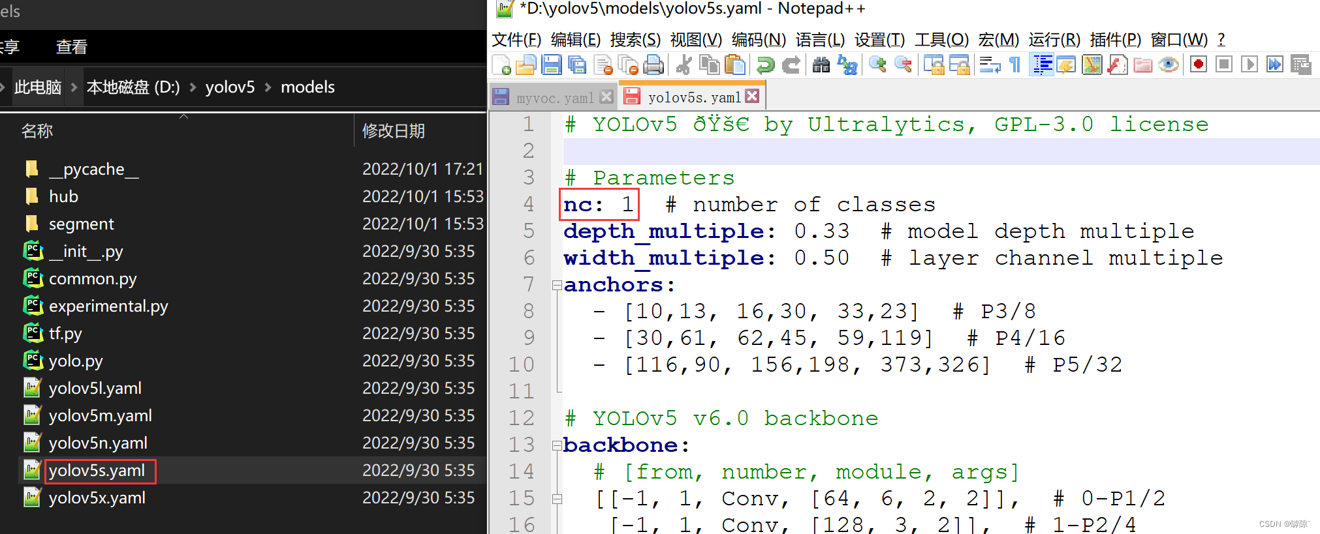Click the Open file toolbar icon
This screenshot has height=534, width=1320.
point(526,65)
